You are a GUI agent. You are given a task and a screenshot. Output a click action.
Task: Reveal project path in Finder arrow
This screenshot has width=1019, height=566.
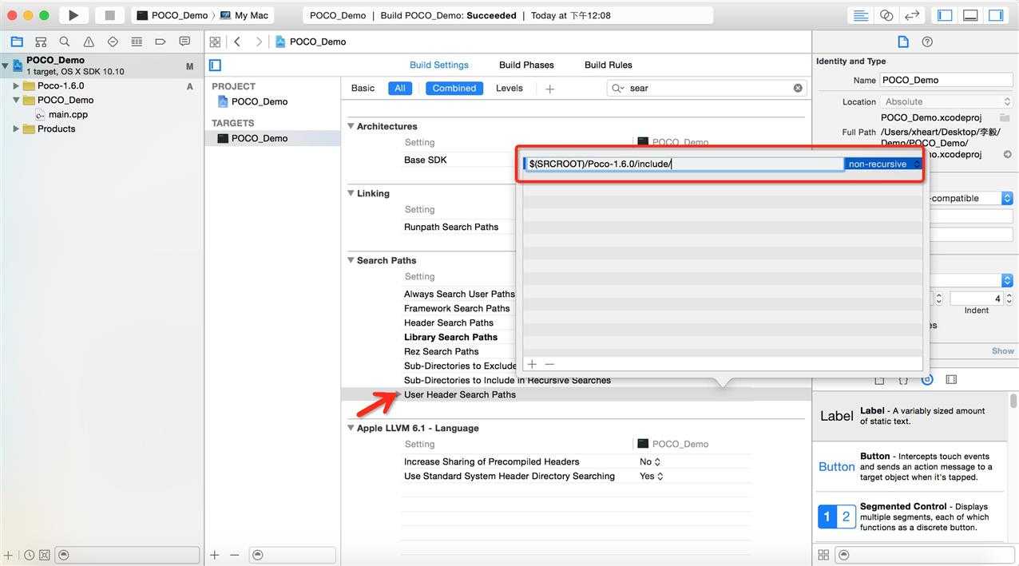[1007, 154]
